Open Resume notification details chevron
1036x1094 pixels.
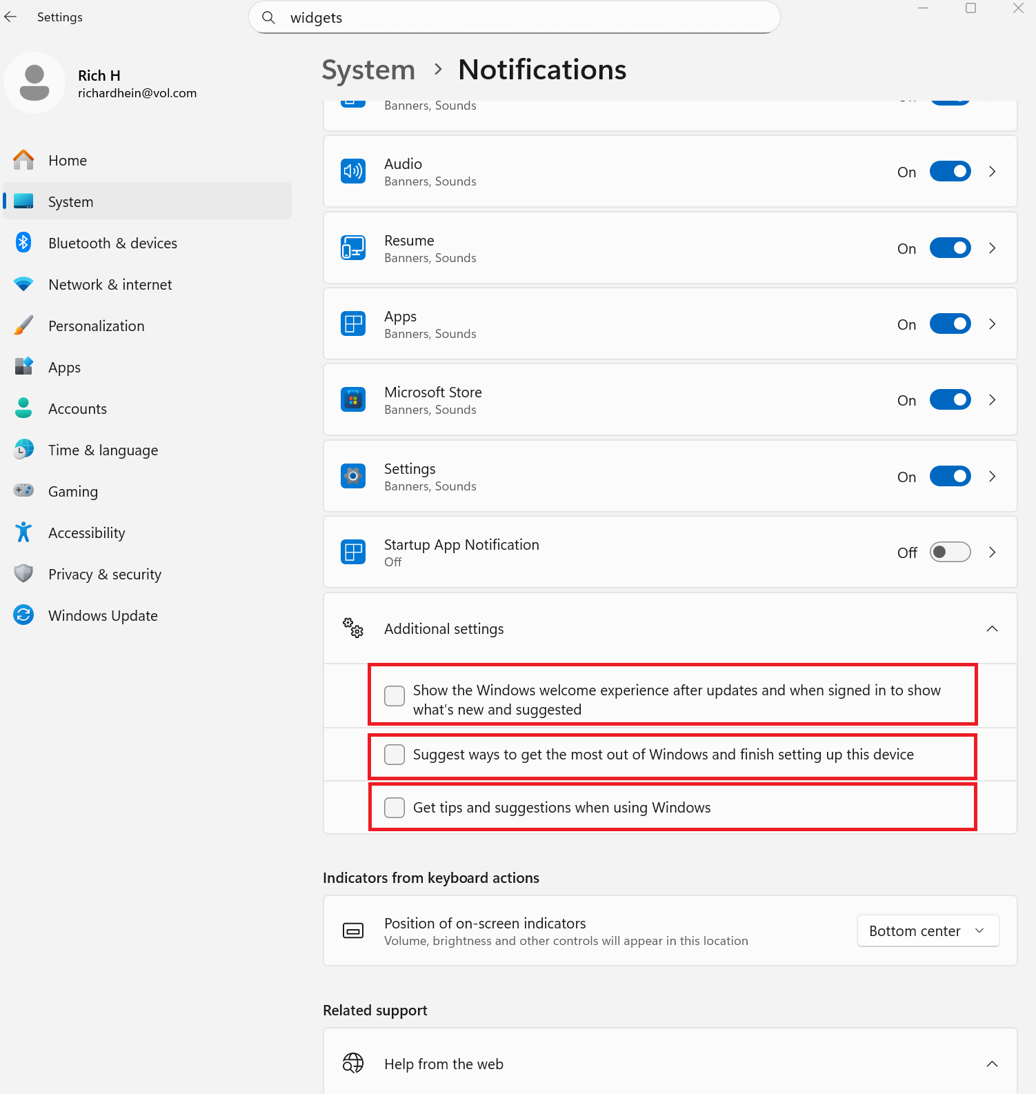pos(993,248)
